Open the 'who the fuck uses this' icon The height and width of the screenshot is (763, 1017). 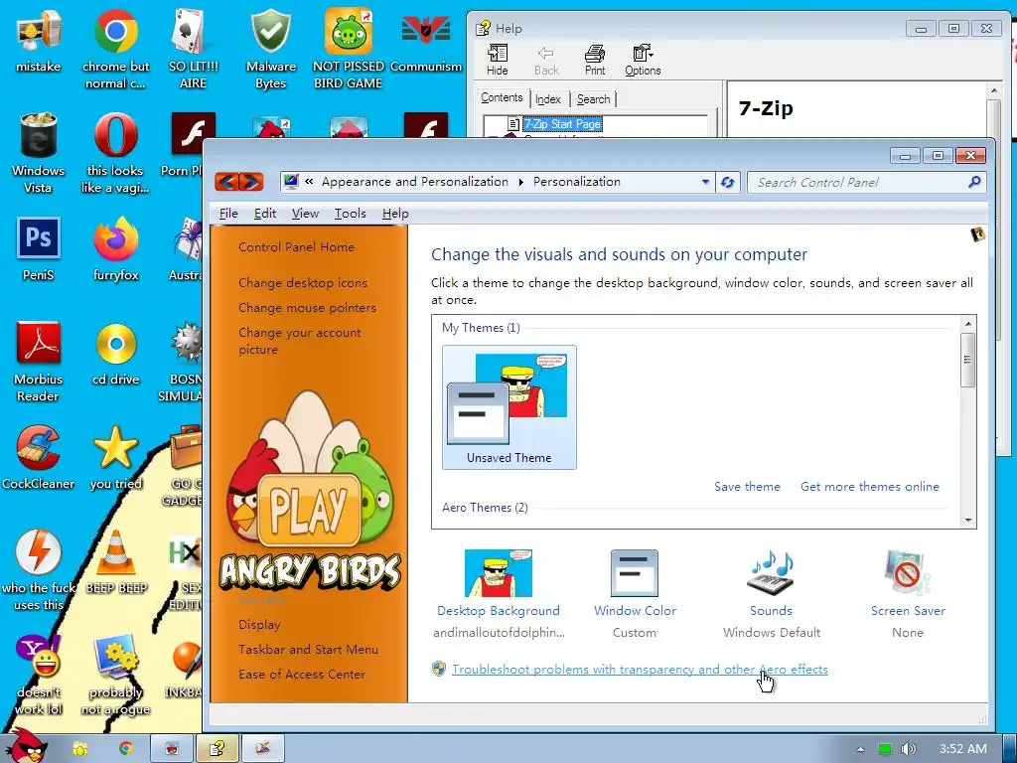[39, 569]
